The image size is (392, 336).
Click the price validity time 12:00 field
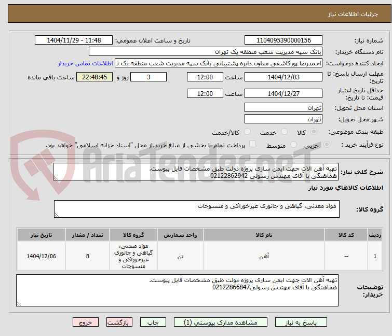(x=205, y=94)
